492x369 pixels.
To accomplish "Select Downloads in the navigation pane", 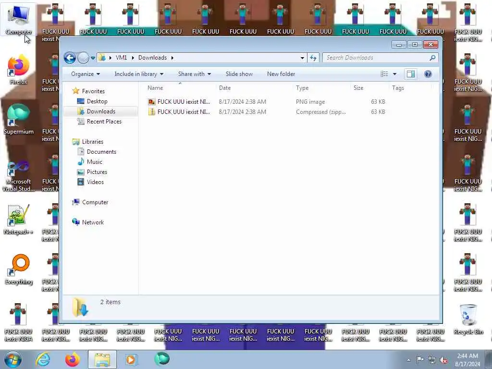I will pyautogui.click(x=101, y=111).
